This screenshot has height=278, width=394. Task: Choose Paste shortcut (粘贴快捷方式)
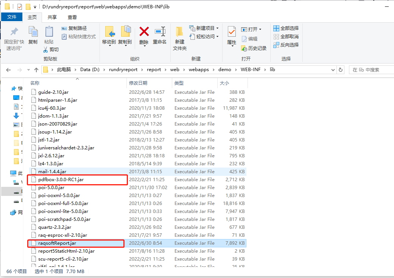[79, 37]
